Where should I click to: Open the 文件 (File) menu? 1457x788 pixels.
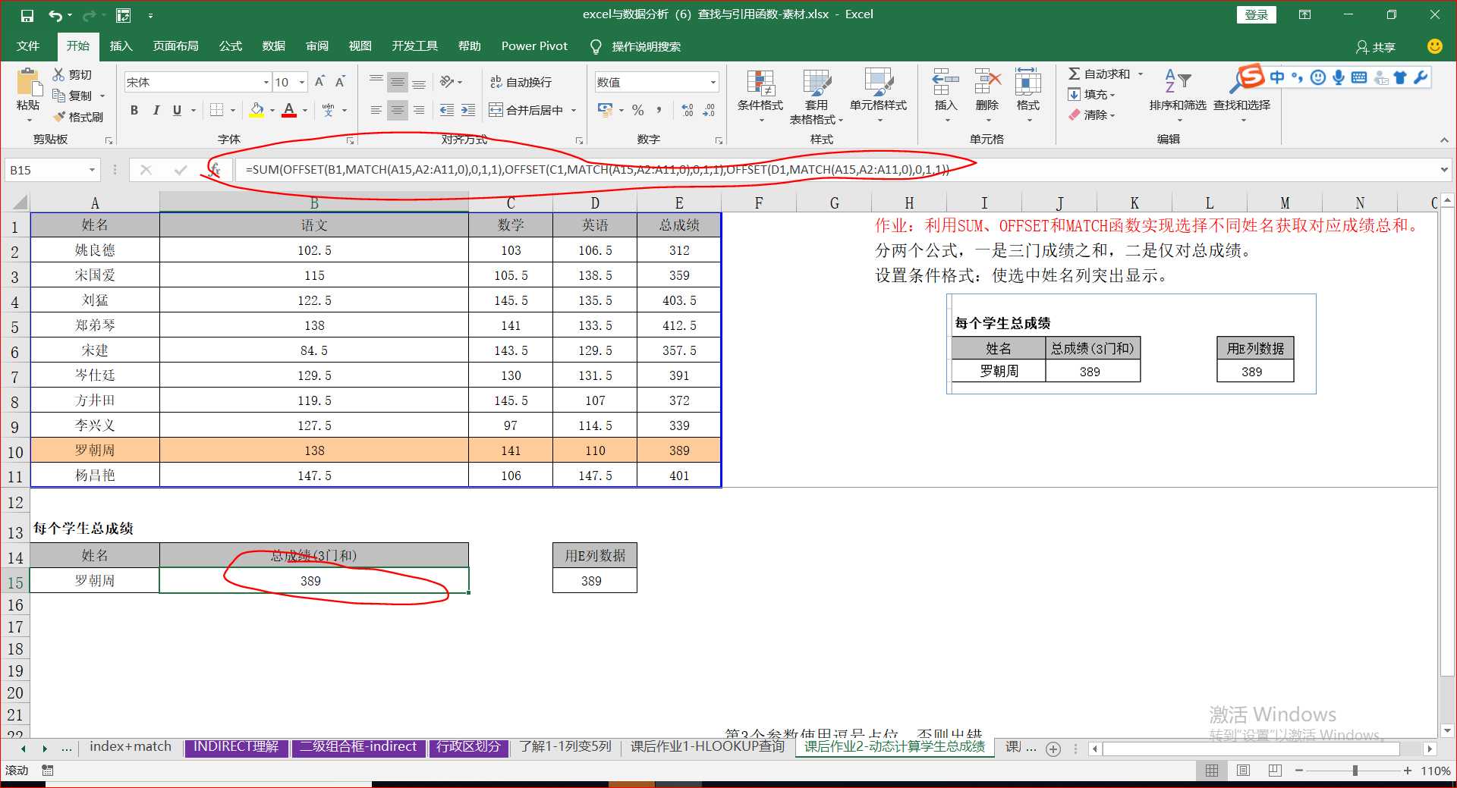click(x=28, y=46)
